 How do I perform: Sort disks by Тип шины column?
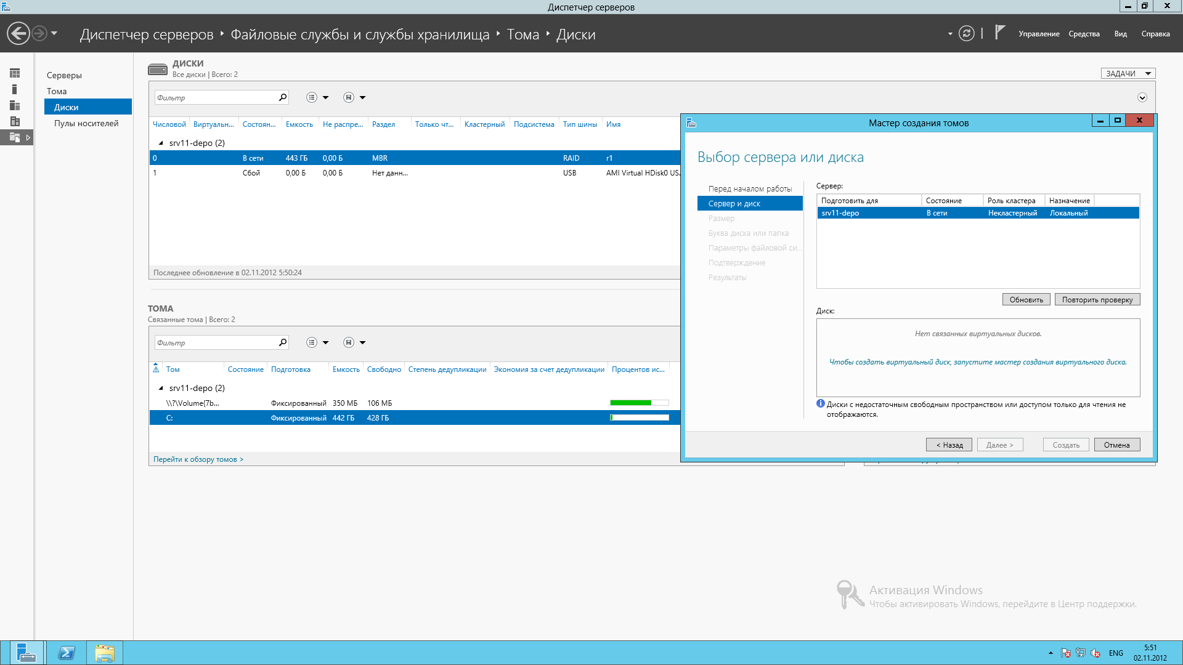pyautogui.click(x=580, y=124)
